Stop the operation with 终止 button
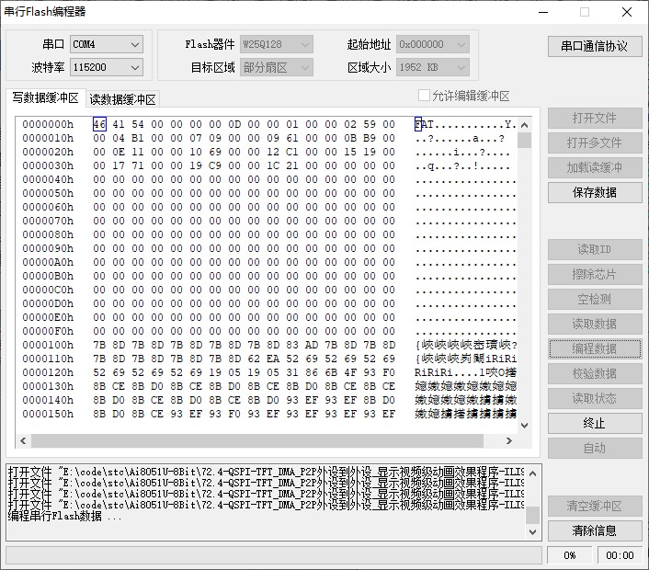 click(595, 423)
